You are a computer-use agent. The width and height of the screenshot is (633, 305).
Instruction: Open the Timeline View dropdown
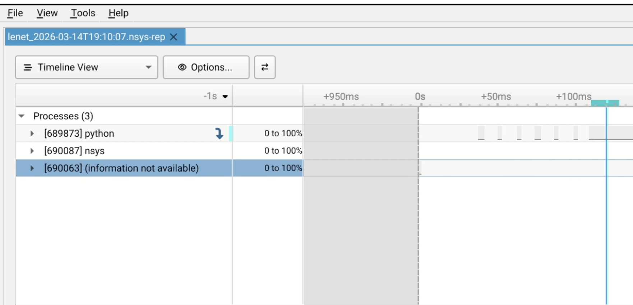(x=148, y=67)
